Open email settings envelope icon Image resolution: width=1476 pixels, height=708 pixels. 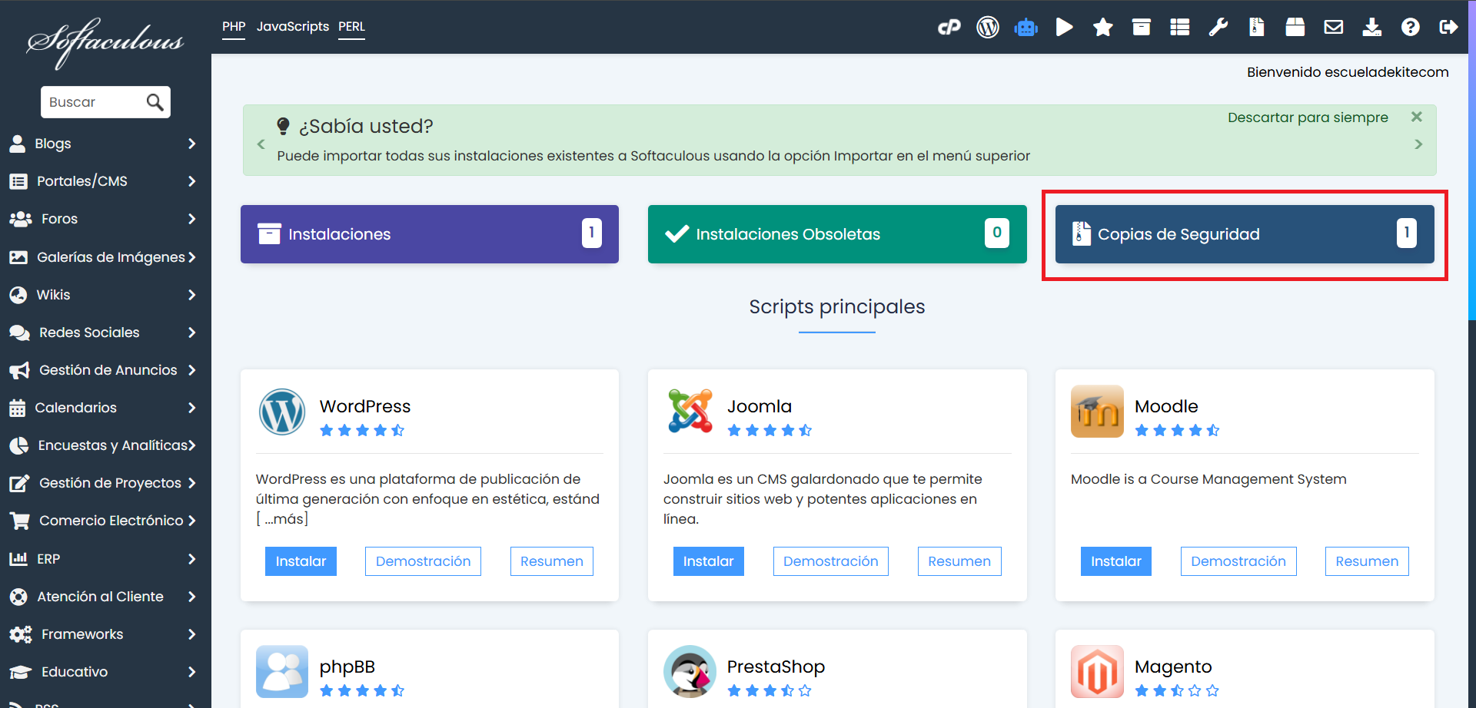pyautogui.click(x=1334, y=28)
